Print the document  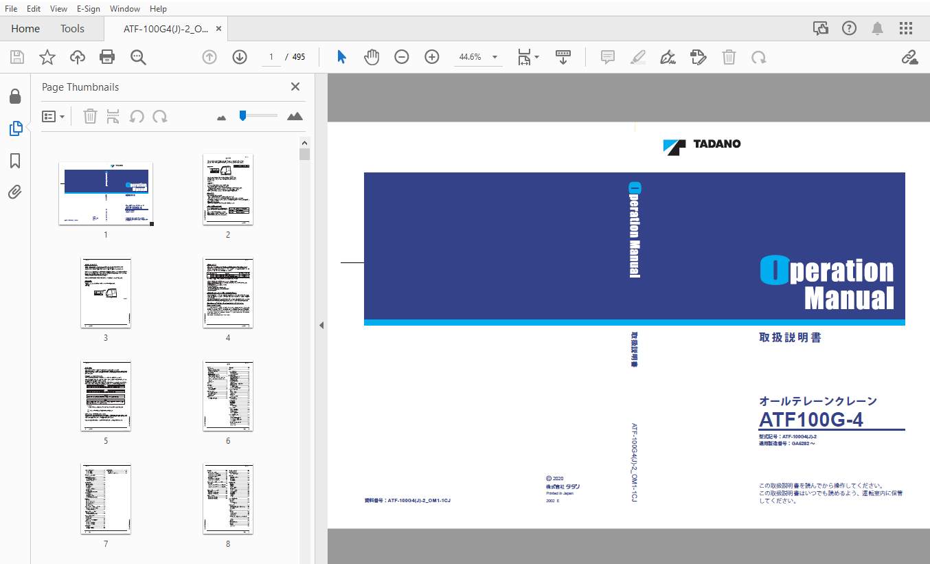pyautogui.click(x=107, y=57)
